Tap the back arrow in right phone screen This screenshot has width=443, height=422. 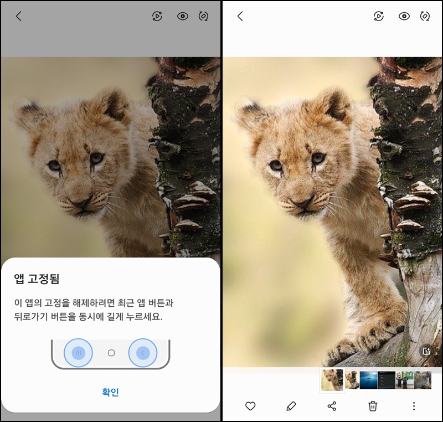pos(240,17)
